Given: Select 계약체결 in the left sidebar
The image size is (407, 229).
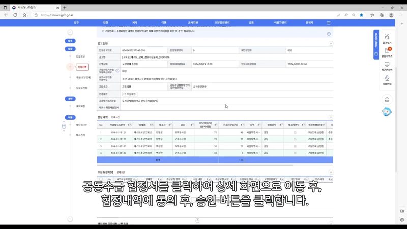Looking at the screenshot, I should (80, 106).
